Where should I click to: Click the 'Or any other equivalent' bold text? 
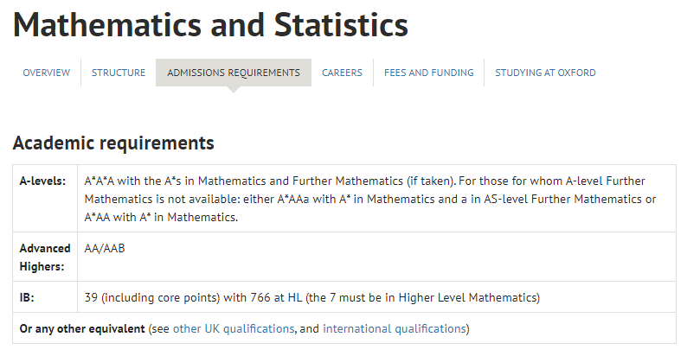click(82, 328)
